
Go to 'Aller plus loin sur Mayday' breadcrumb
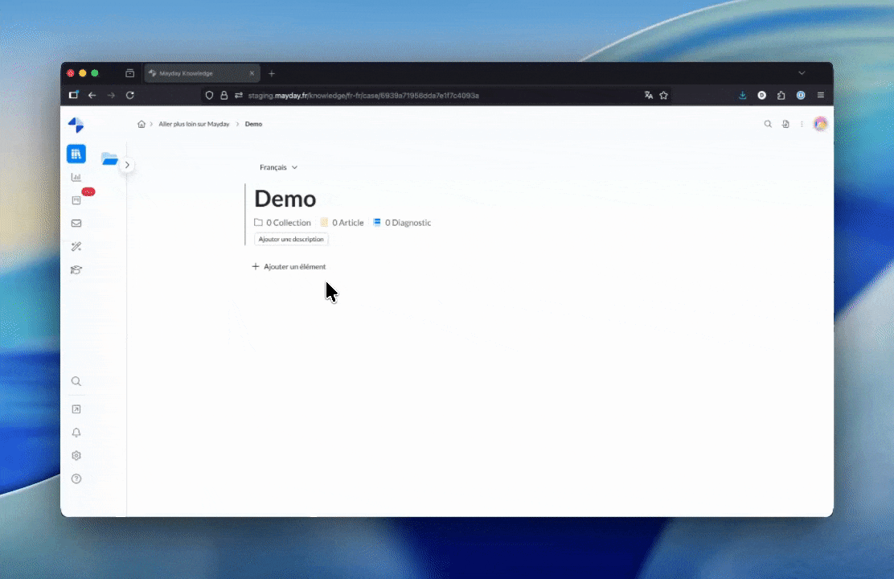(194, 124)
